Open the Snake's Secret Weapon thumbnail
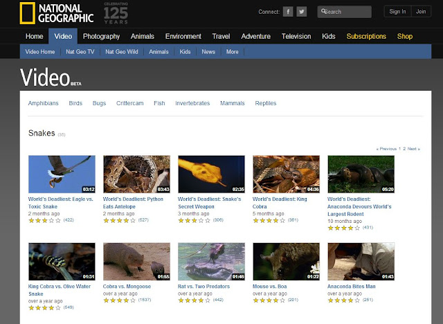Image resolution: width=443 pixels, height=324 pixels. coord(211,174)
